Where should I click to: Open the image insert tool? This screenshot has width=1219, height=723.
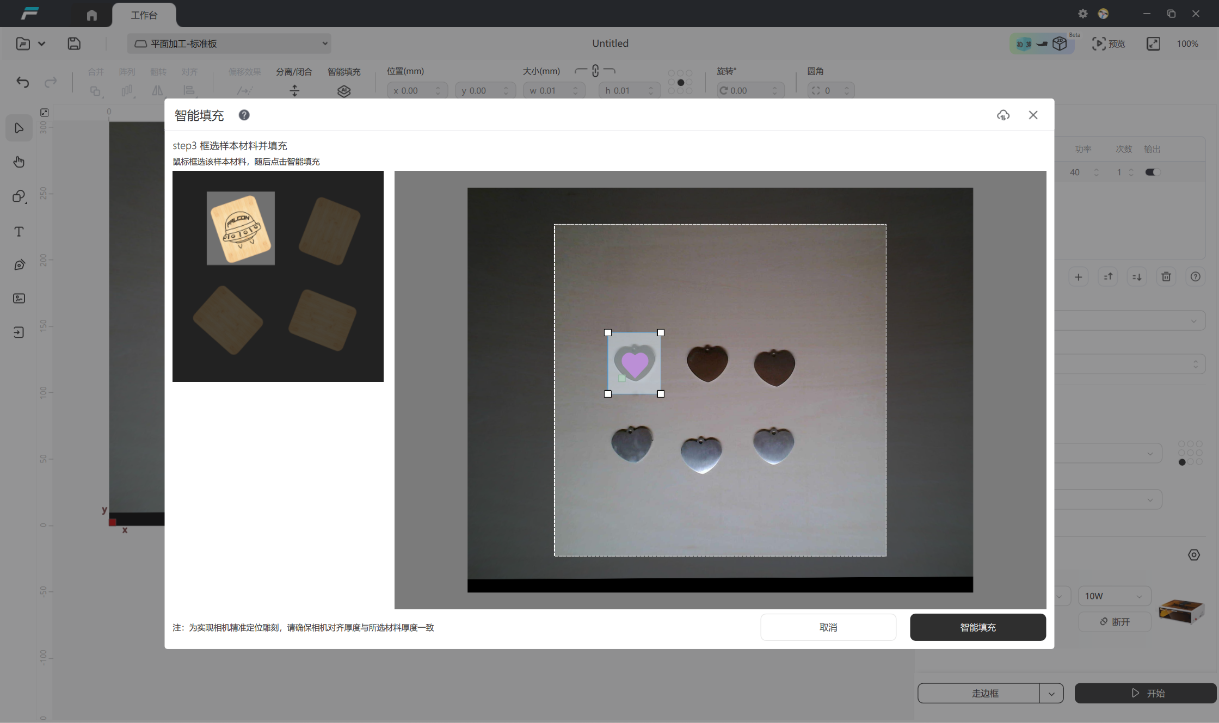tap(19, 298)
